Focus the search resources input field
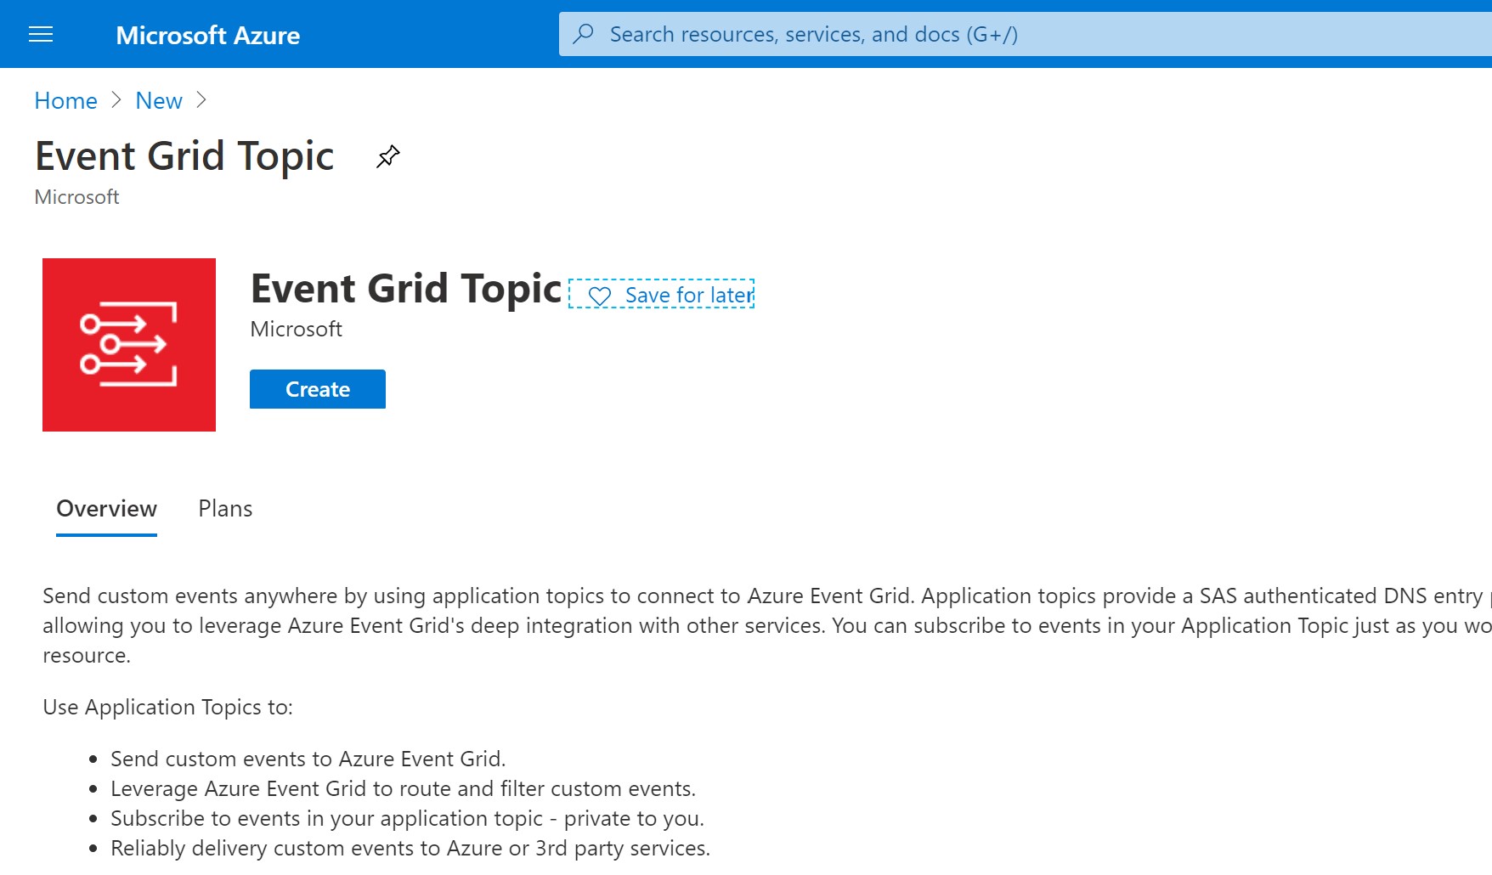This screenshot has height=875, width=1492. point(1026,34)
